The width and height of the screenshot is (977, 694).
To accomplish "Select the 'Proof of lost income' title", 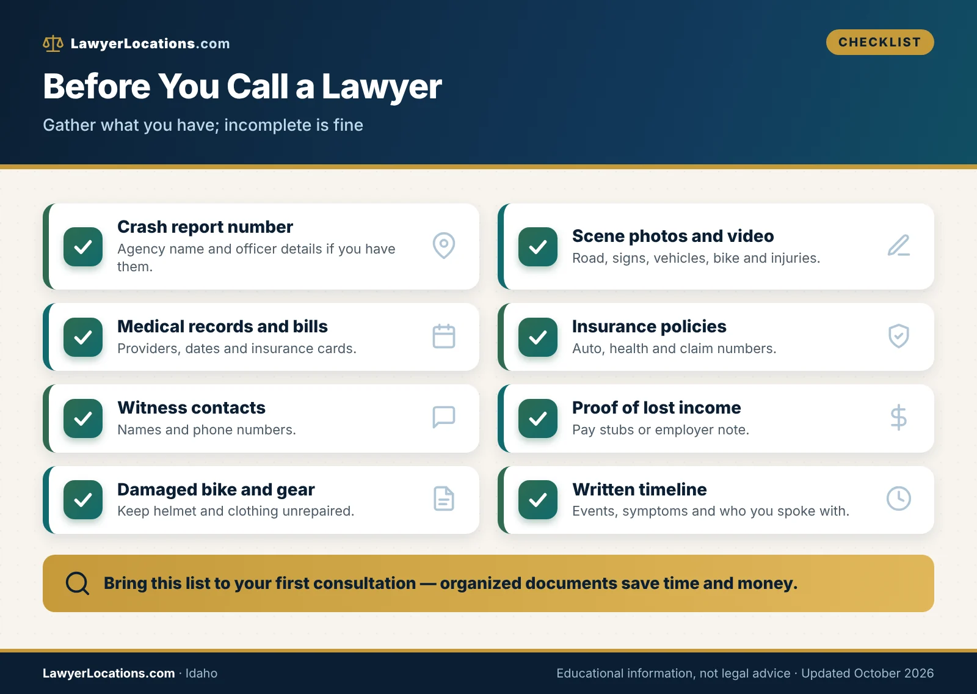I will (x=656, y=407).
